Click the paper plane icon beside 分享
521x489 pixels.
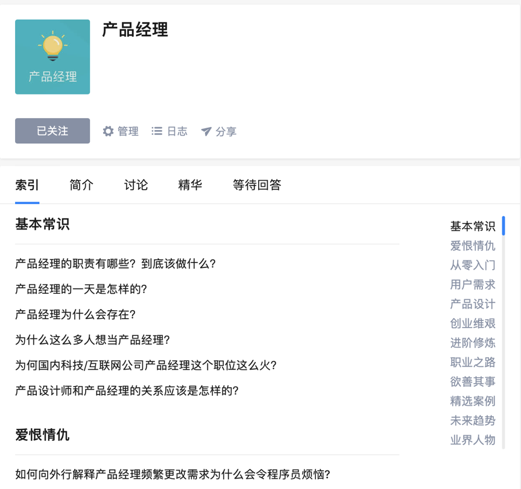(206, 131)
